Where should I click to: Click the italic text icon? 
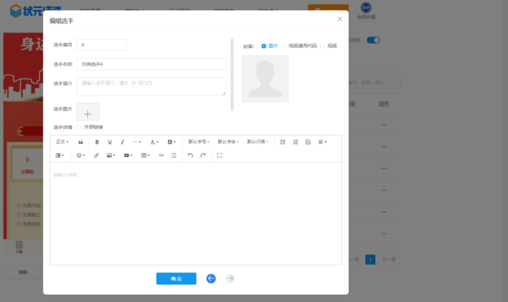point(123,142)
